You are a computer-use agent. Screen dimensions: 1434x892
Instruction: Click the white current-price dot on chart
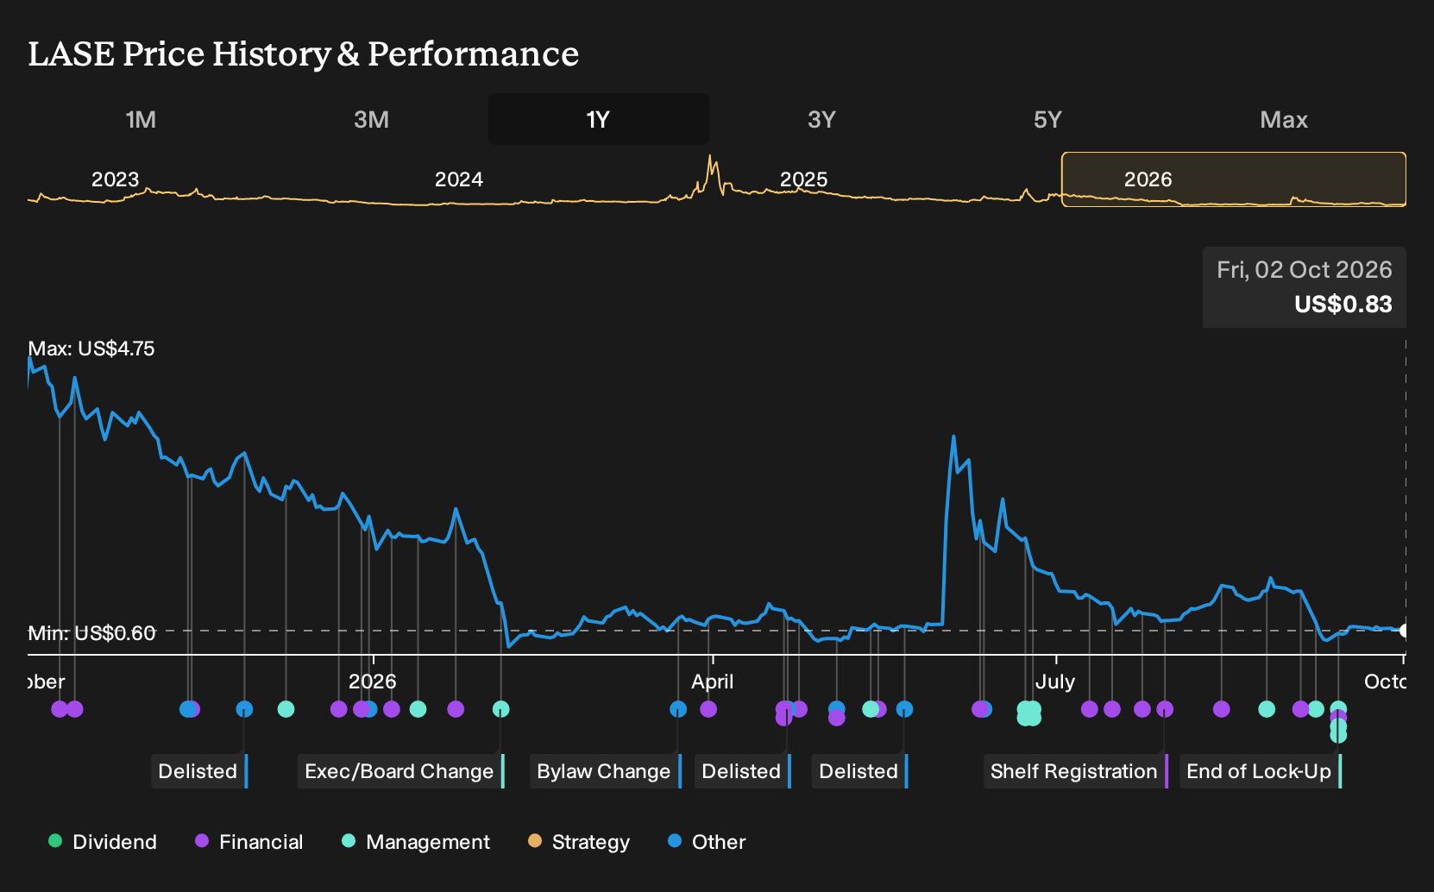[x=1404, y=631]
